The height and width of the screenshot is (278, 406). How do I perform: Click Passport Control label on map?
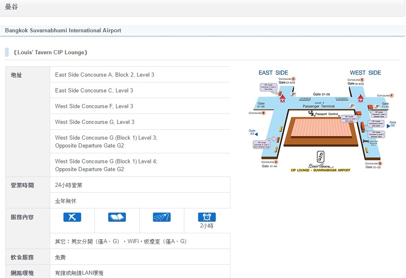click(326, 114)
